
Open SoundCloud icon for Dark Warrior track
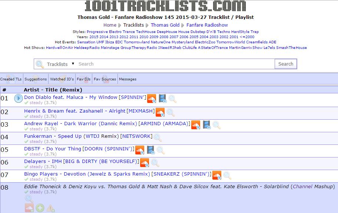tap(196, 125)
